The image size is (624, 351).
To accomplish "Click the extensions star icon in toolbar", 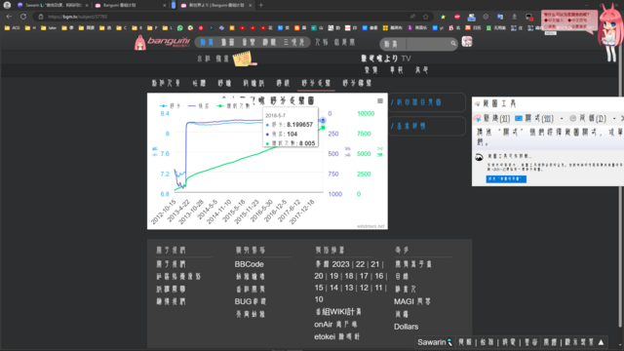I will pyautogui.click(x=443, y=17).
